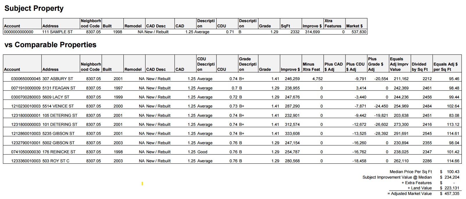Click adjusted improvement value 211,162
Screen dimensions: 466x199
[x=401, y=79]
